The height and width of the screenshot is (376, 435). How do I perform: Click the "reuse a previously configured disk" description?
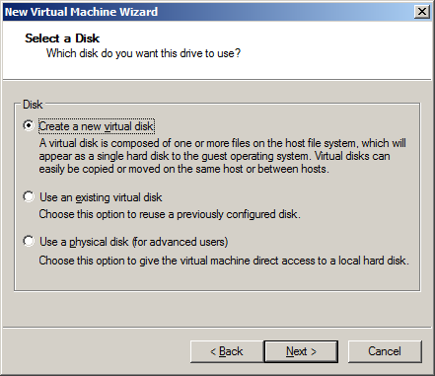[170, 214]
